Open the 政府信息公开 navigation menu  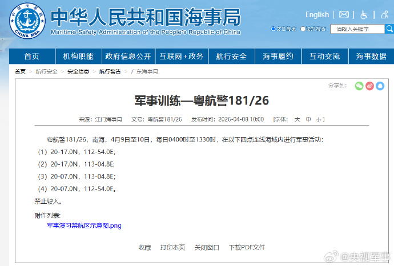pyautogui.click(x=128, y=57)
